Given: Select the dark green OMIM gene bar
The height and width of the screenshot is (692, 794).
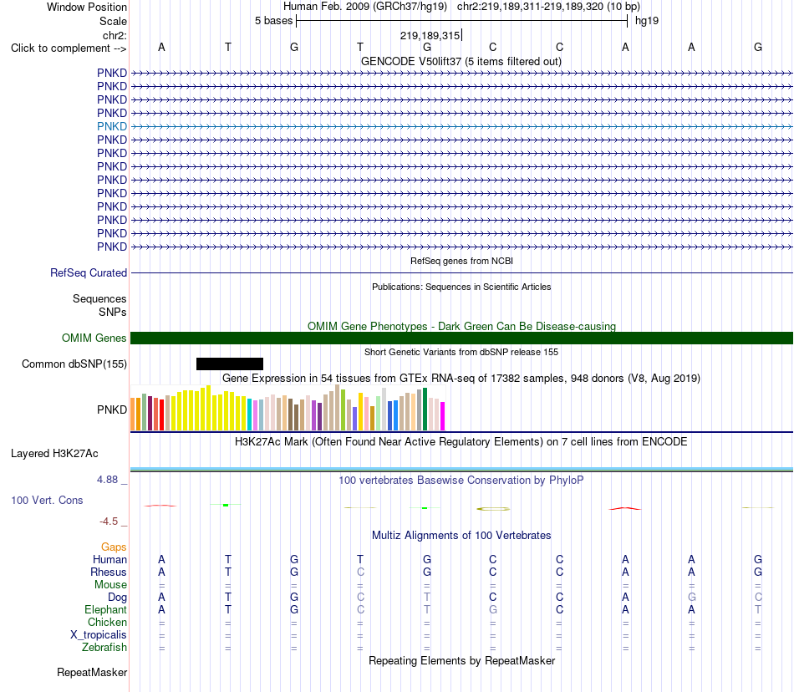Looking at the screenshot, I should click(461, 338).
